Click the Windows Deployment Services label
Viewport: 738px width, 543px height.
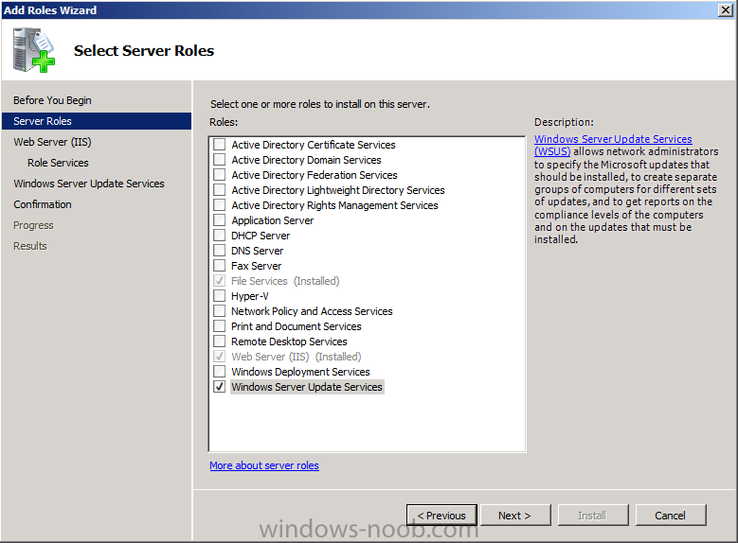click(x=300, y=372)
